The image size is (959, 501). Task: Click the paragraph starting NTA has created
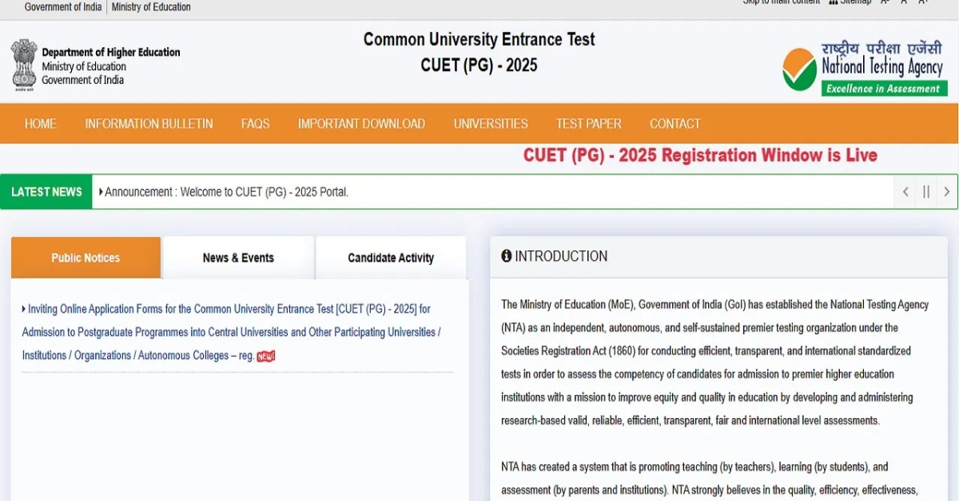710,478
